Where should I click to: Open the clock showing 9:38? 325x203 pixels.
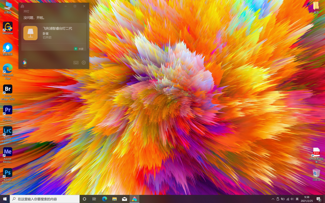307,199
